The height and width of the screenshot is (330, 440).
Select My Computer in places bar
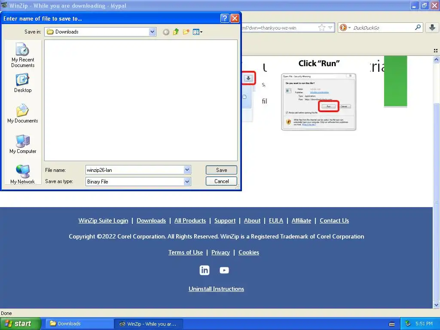pos(23,144)
